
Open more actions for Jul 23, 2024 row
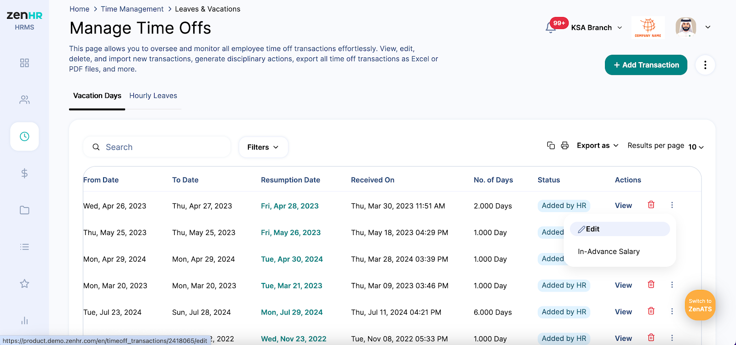click(672, 311)
